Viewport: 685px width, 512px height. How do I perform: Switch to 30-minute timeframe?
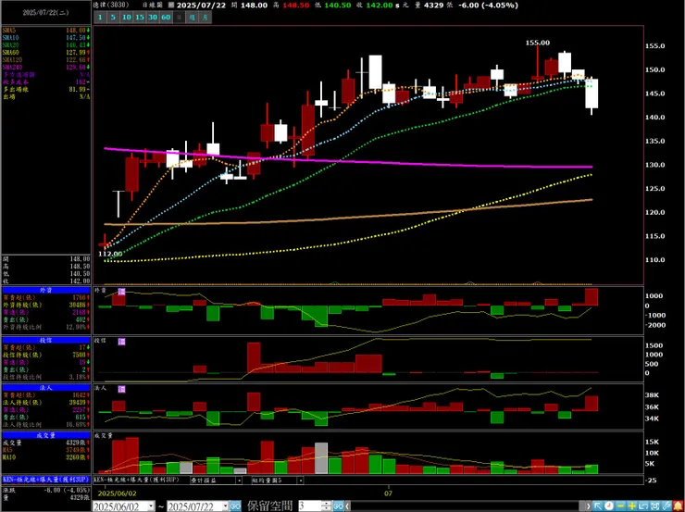[153, 18]
